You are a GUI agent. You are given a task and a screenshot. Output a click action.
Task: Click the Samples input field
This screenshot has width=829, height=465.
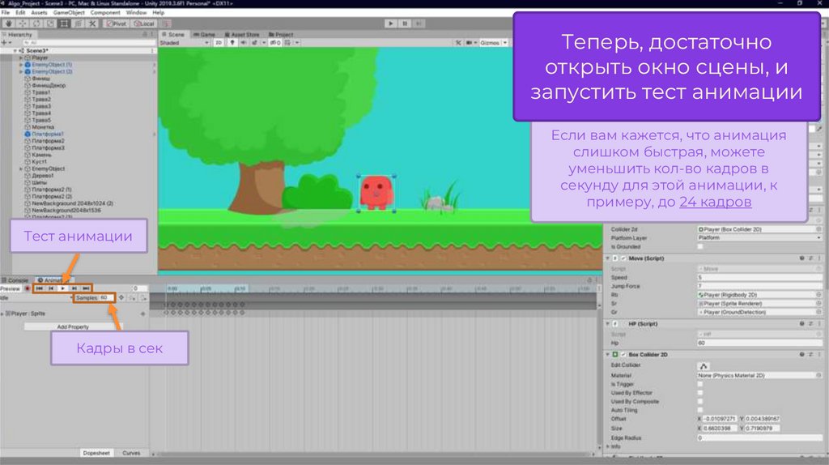pos(106,298)
